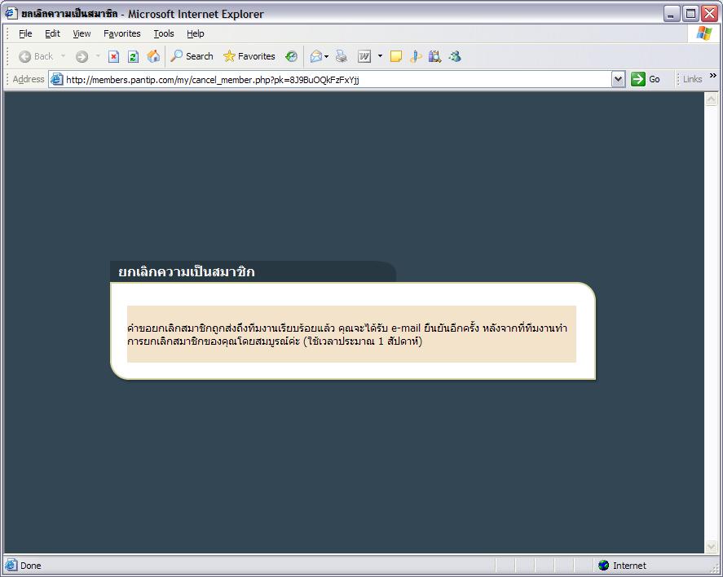Open the Back history dropdown arrow

pyautogui.click(x=63, y=56)
